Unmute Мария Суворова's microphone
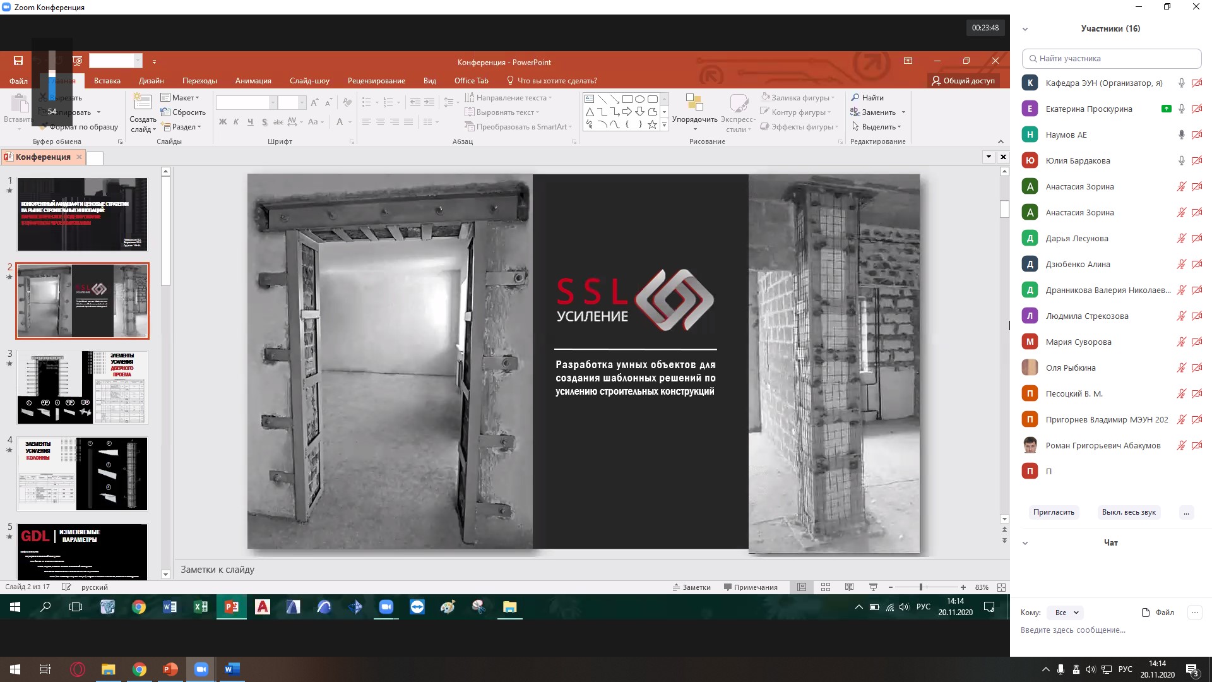 tap(1181, 342)
